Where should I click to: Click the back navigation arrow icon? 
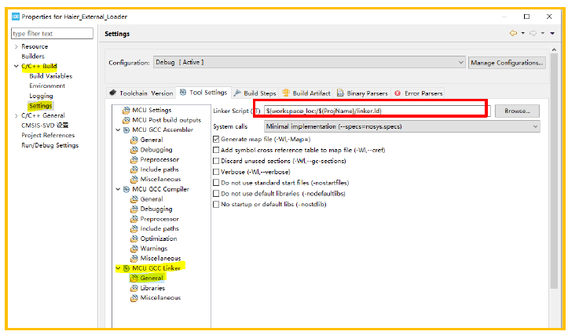(x=513, y=33)
